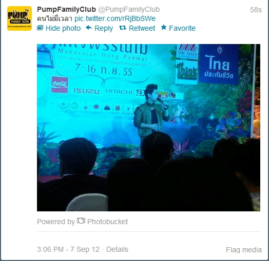Click the 3:06 PM - 7 Sep 12 date
Screen dimensions: 269x261
click(x=68, y=249)
